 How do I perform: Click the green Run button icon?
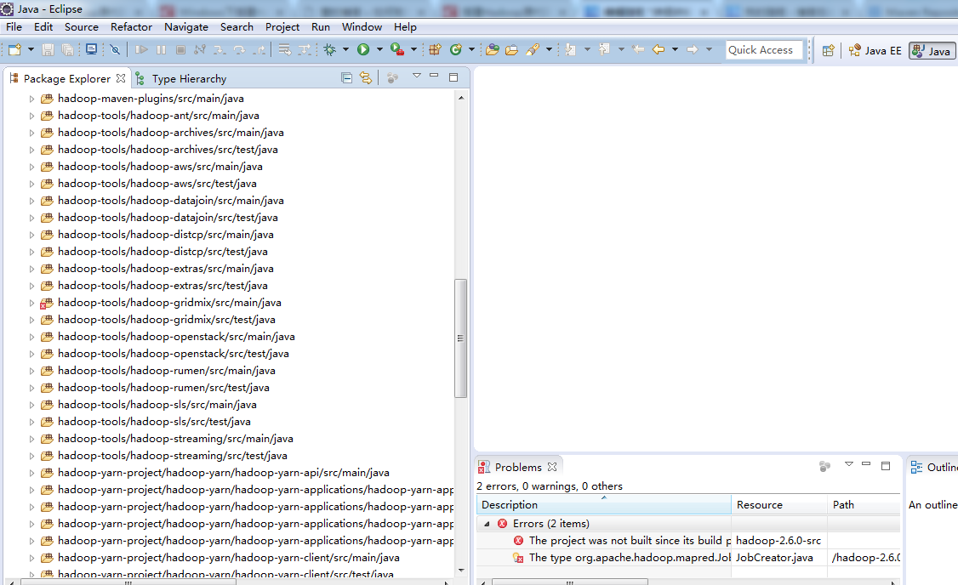(x=363, y=49)
